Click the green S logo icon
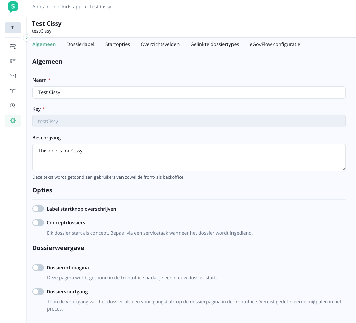356x323 pixels. click(x=13, y=7)
